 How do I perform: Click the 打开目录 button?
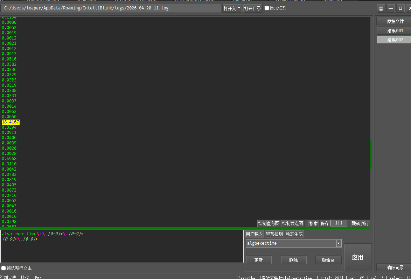253,8
